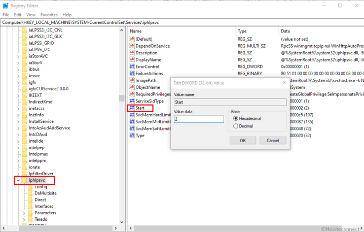Click the iaStorAVC folder icon
Image resolution: width=364 pixels, height=232 pixels.
pos(24,56)
